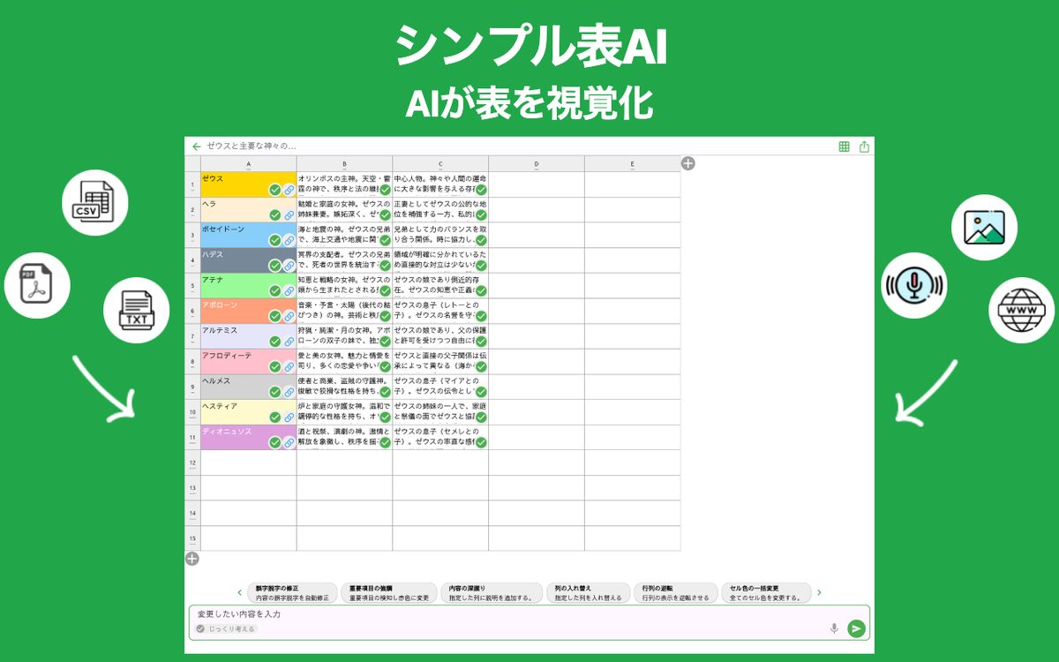Choose the セル色の一括変更 suggestion
Viewport: 1059px width, 662px height.
(765, 592)
